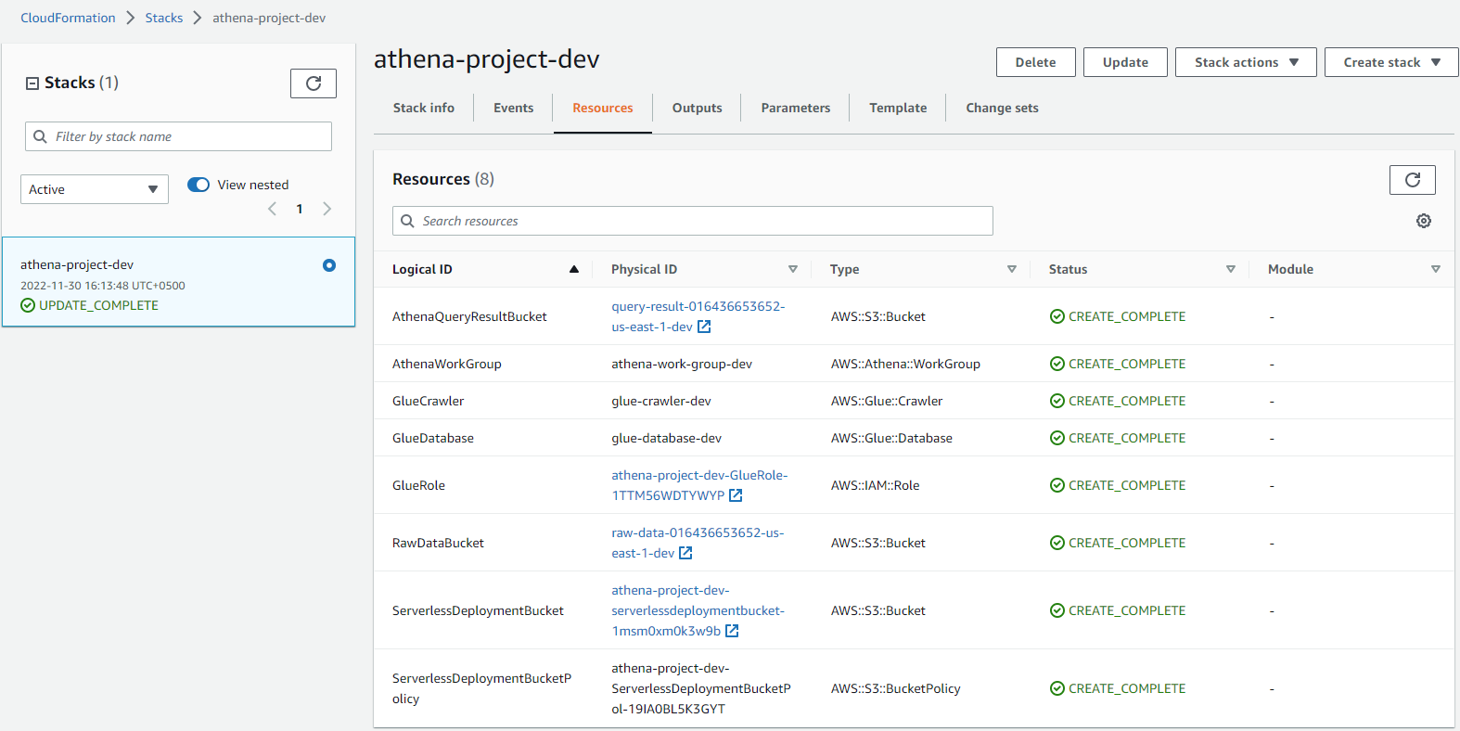Click AthenaQueryResultBucket logical ID
The height and width of the screenshot is (731, 1460).
pyautogui.click(x=469, y=316)
